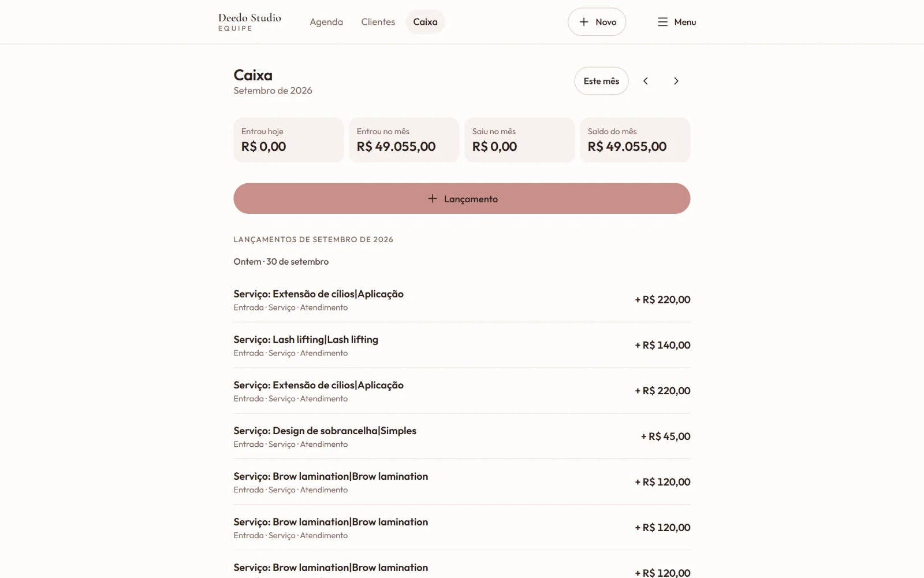Open the Lash lifting entry of R$ 140,00
Viewport: 924px width, 578px height.
pos(462,345)
